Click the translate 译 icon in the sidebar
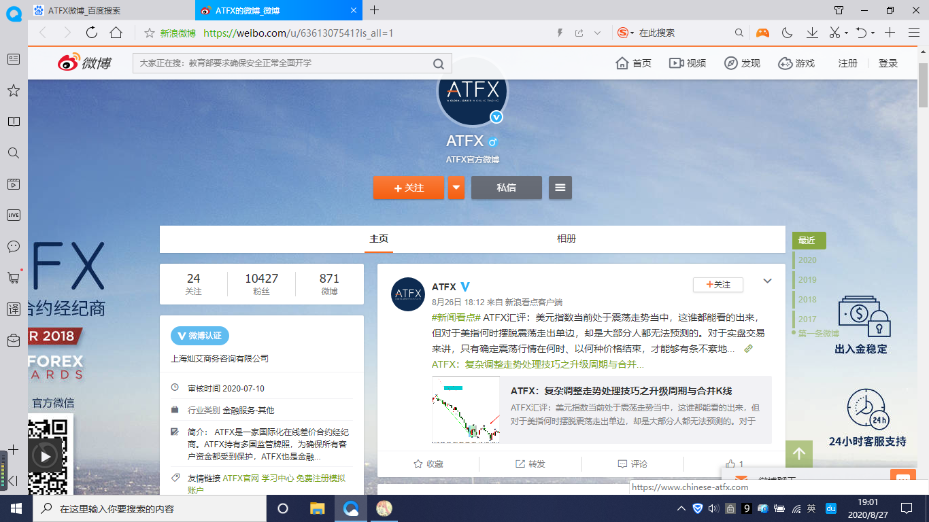Viewport: 929px width, 522px height. point(13,309)
